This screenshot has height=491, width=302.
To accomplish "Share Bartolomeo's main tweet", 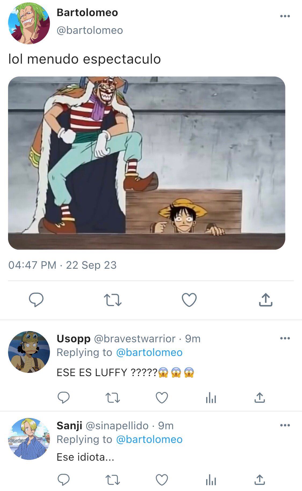I will pos(266,300).
